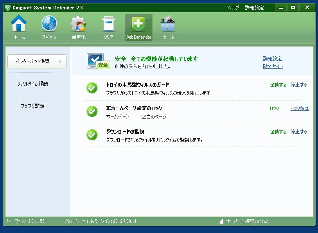
Task: Click the 詳細設定 link in status panel
Action: click(272, 59)
